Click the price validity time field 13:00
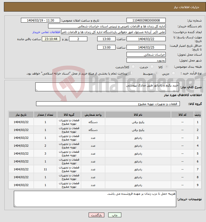The width and height of the screenshot is (206, 222). tap(106, 47)
